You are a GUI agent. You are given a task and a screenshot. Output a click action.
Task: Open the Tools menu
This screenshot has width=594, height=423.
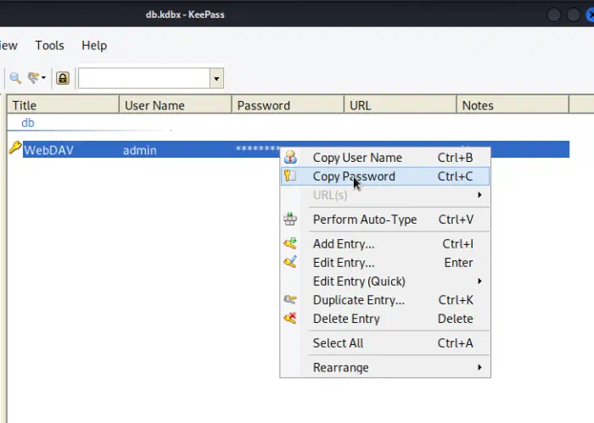(49, 46)
